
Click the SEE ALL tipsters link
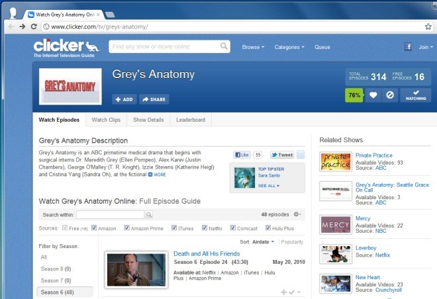click(x=268, y=185)
